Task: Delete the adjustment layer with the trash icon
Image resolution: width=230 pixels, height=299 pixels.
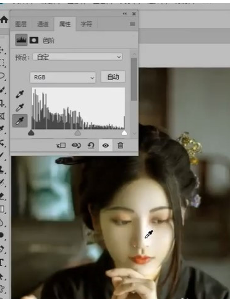Action: [x=121, y=145]
